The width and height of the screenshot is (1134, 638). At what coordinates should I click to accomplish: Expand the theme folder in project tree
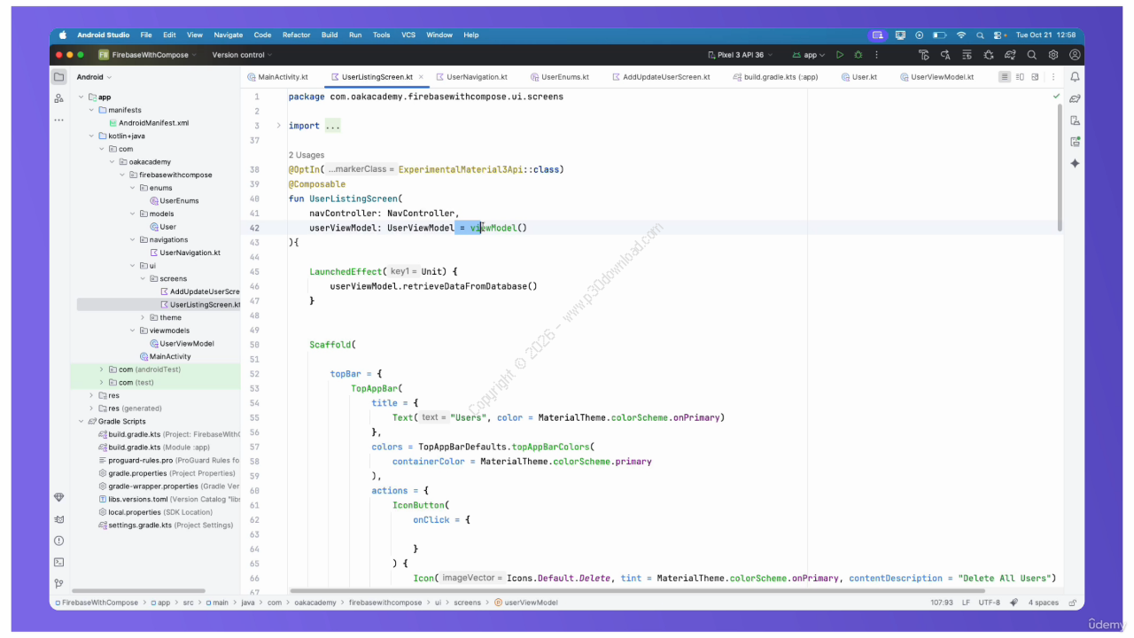[143, 317]
